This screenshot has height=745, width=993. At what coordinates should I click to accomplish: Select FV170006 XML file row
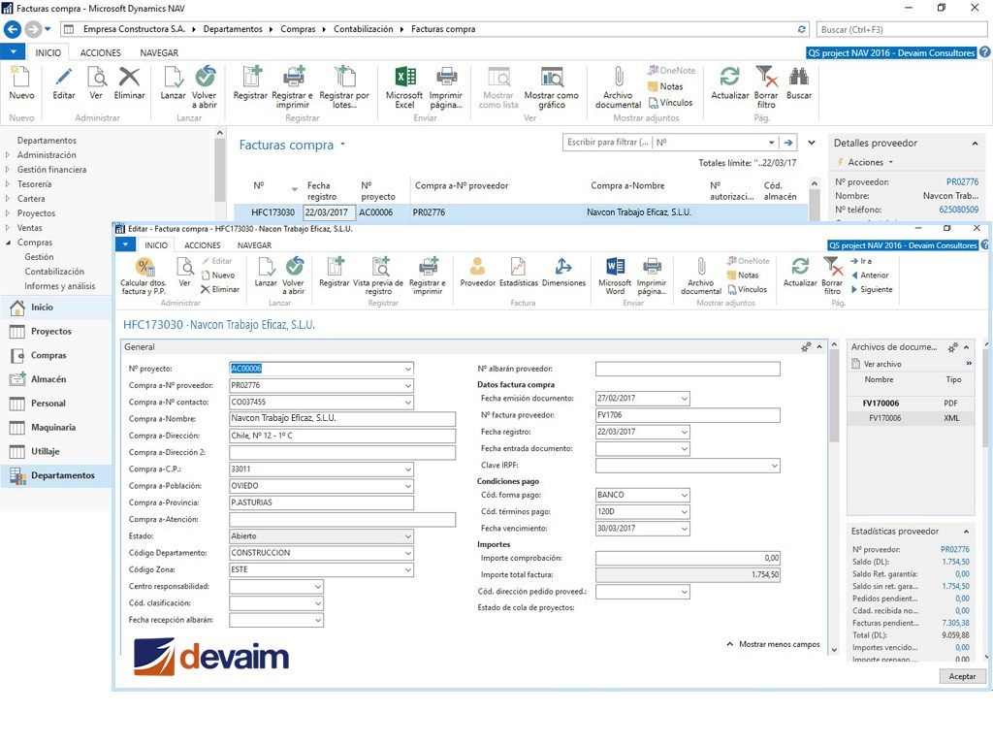911,418
